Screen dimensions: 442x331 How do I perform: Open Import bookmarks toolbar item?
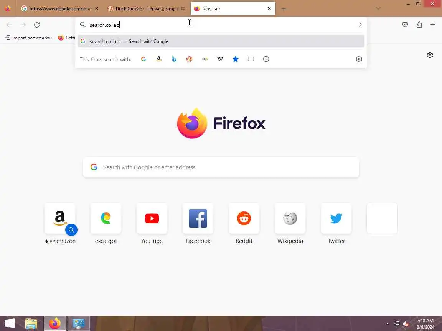29,38
